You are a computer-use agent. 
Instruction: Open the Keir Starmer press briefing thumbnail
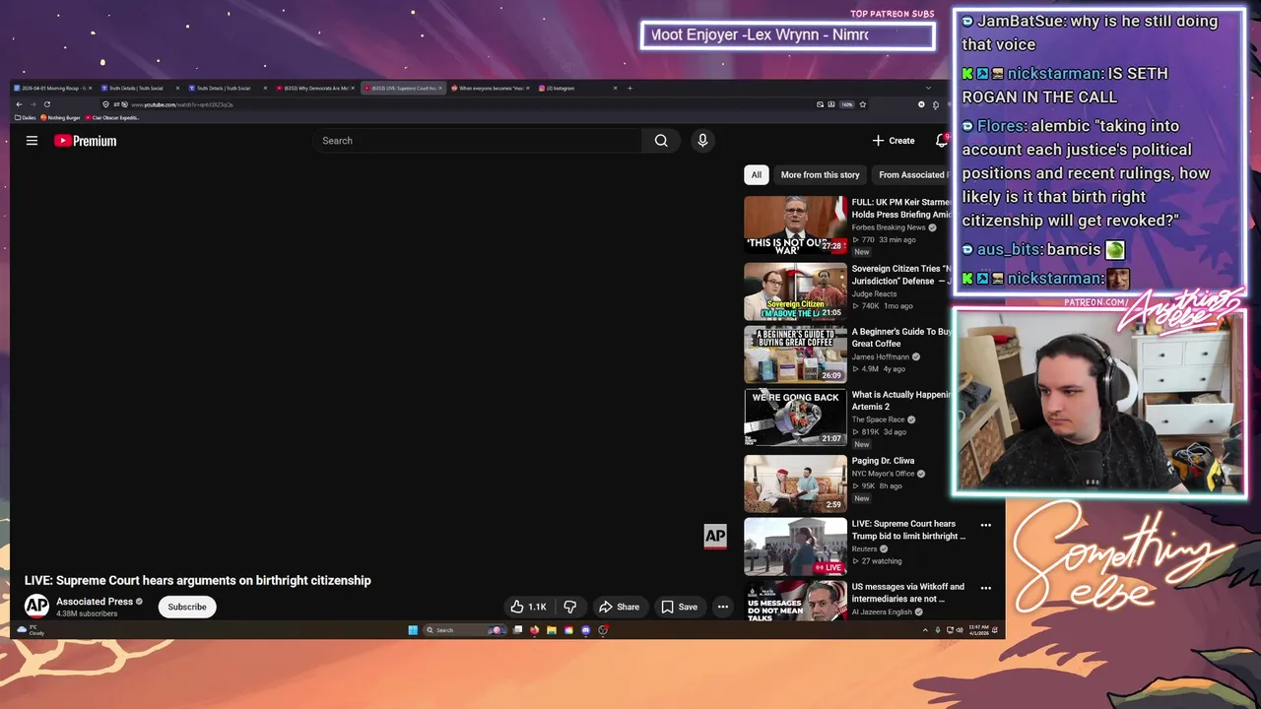pos(795,226)
